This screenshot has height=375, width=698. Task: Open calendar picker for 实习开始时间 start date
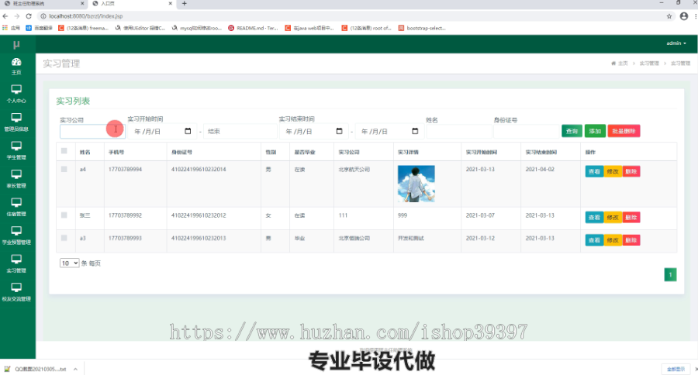tap(188, 131)
